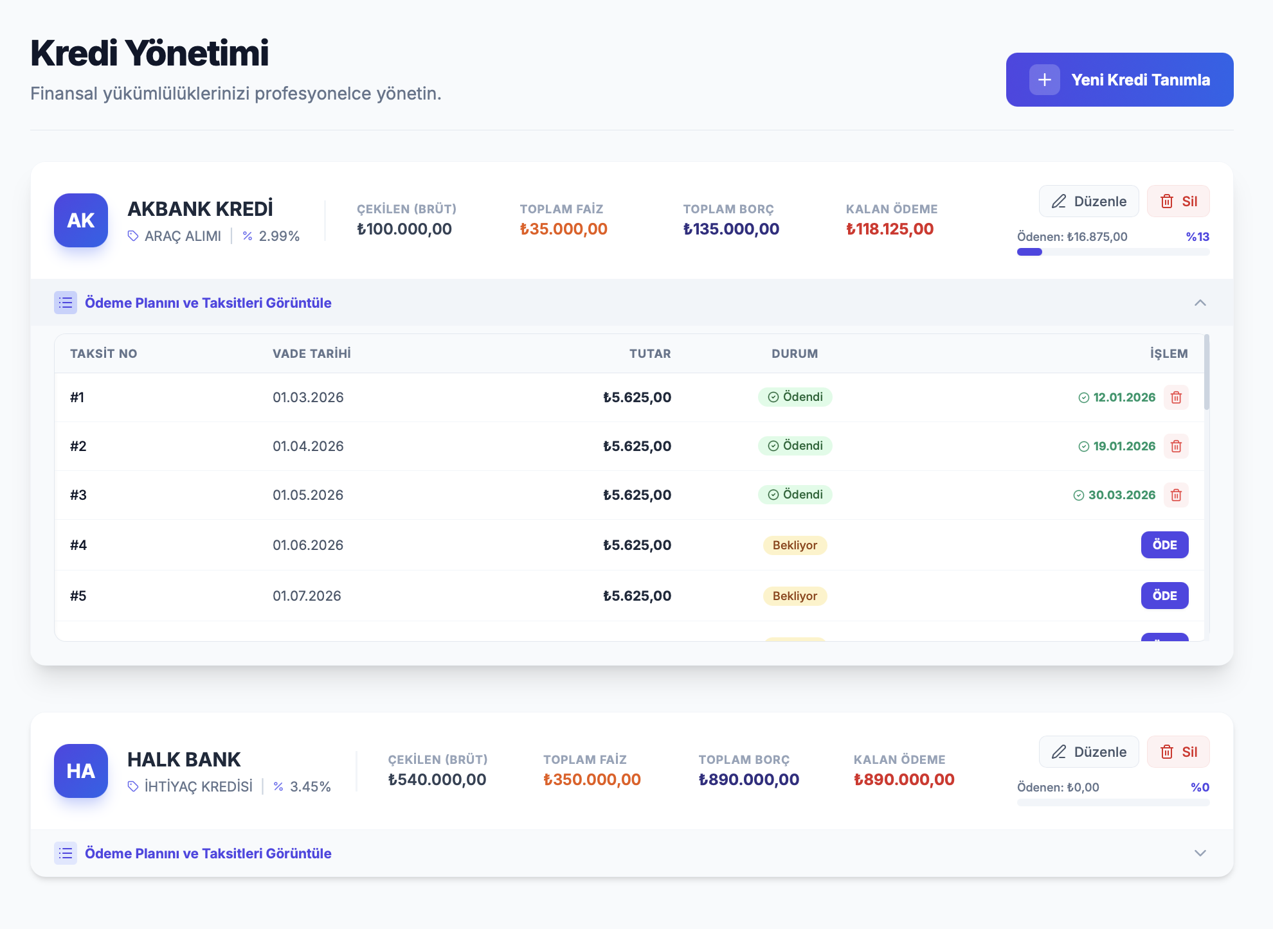Edit HALK BANK loan with Düzenle
1273x929 pixels.
1088,752
